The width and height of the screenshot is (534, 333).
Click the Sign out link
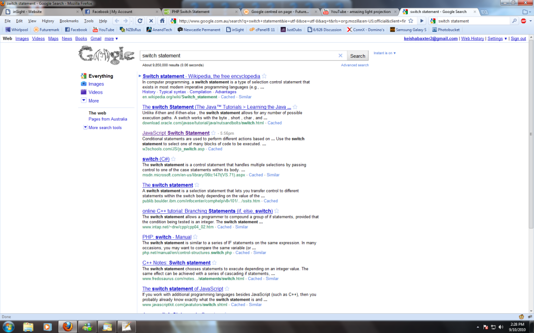pyautogui.click(x=518, y=39)
